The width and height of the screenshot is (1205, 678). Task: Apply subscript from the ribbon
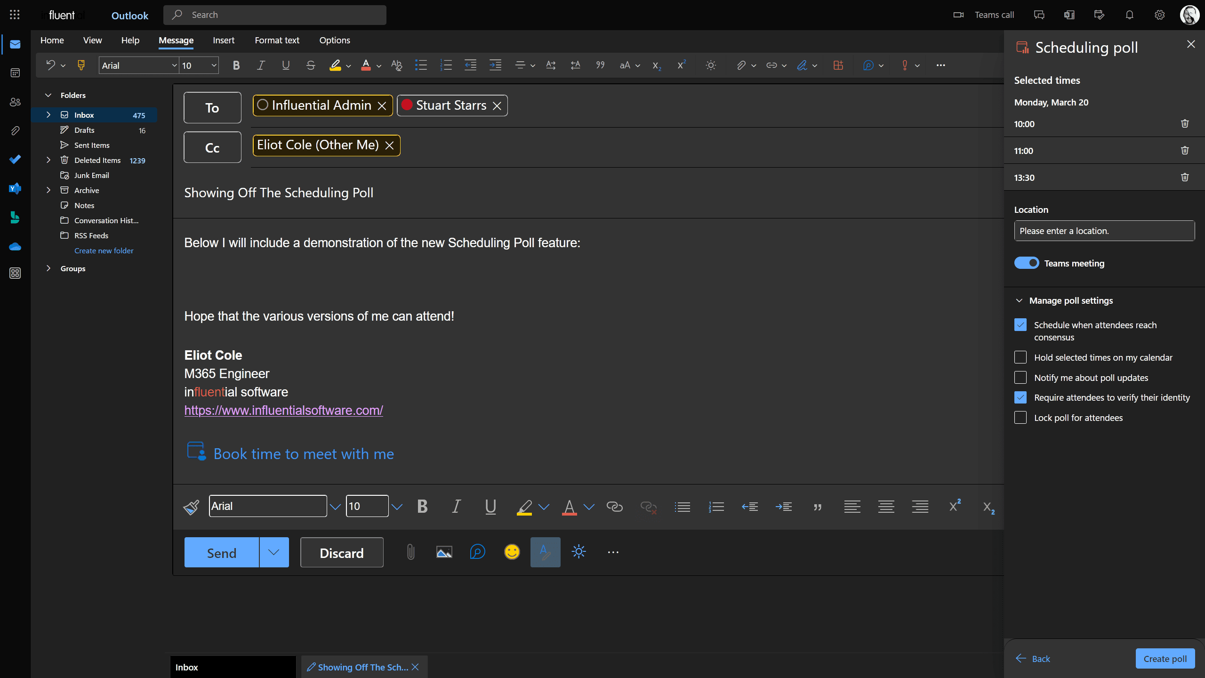(657, 65)
